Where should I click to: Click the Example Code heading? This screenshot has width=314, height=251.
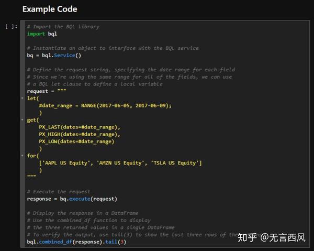50,9
